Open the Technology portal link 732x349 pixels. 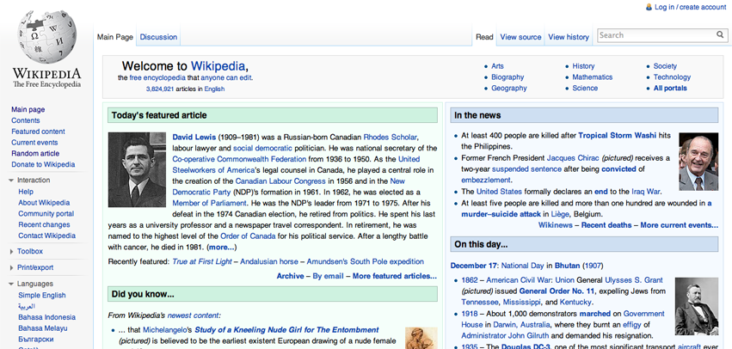[672, 77]
